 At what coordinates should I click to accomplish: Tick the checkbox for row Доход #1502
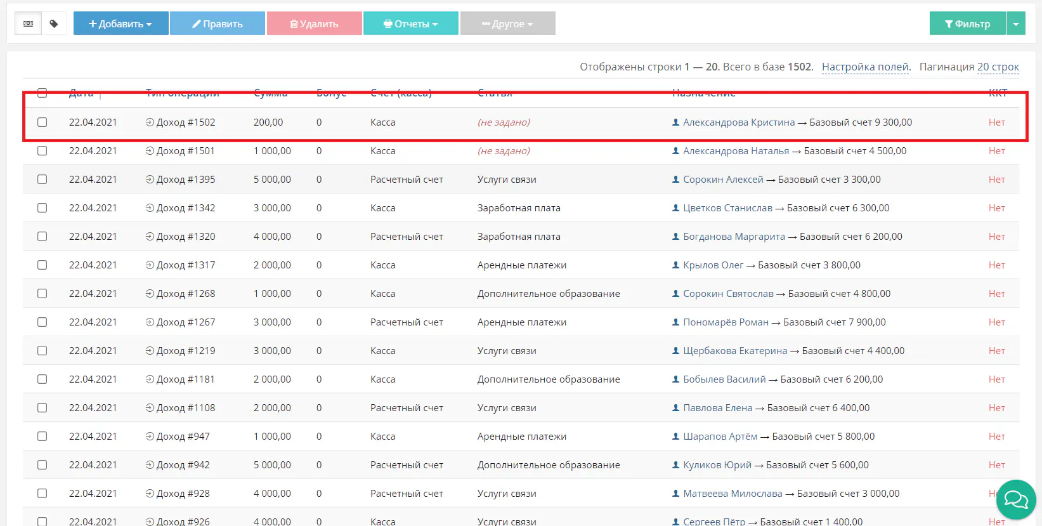(42, 122)
